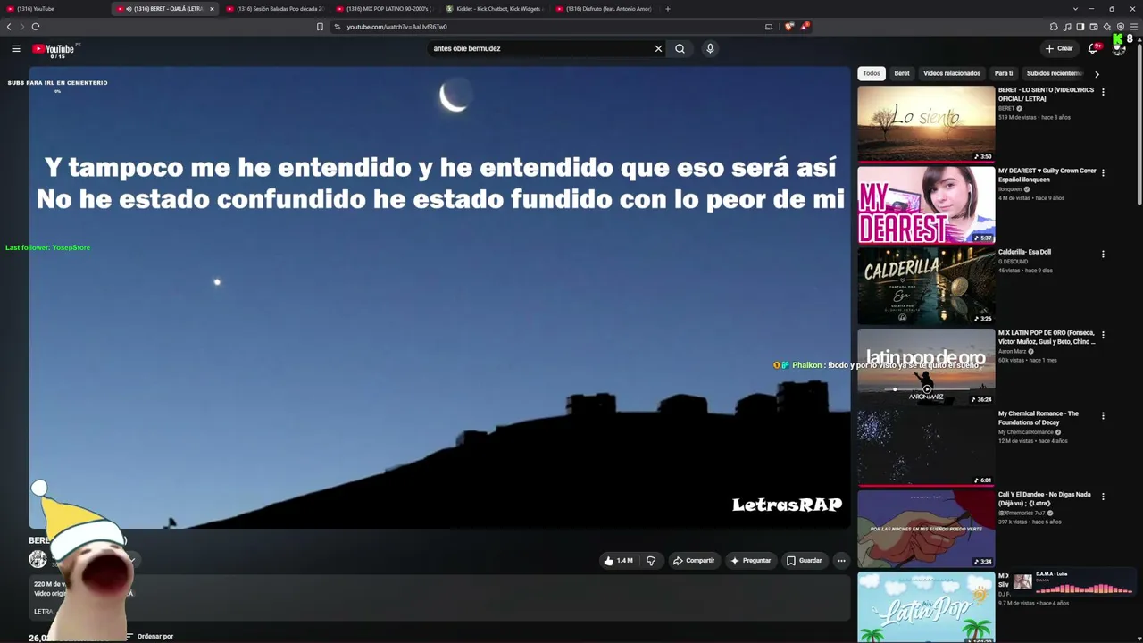Screen dimensions: 1143x643
Task: Open the My Chemical Romance video thumbnail
Action: coord(926,447)
